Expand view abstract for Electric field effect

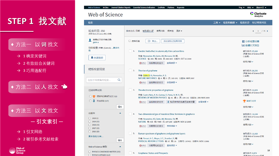pos(172,63)
